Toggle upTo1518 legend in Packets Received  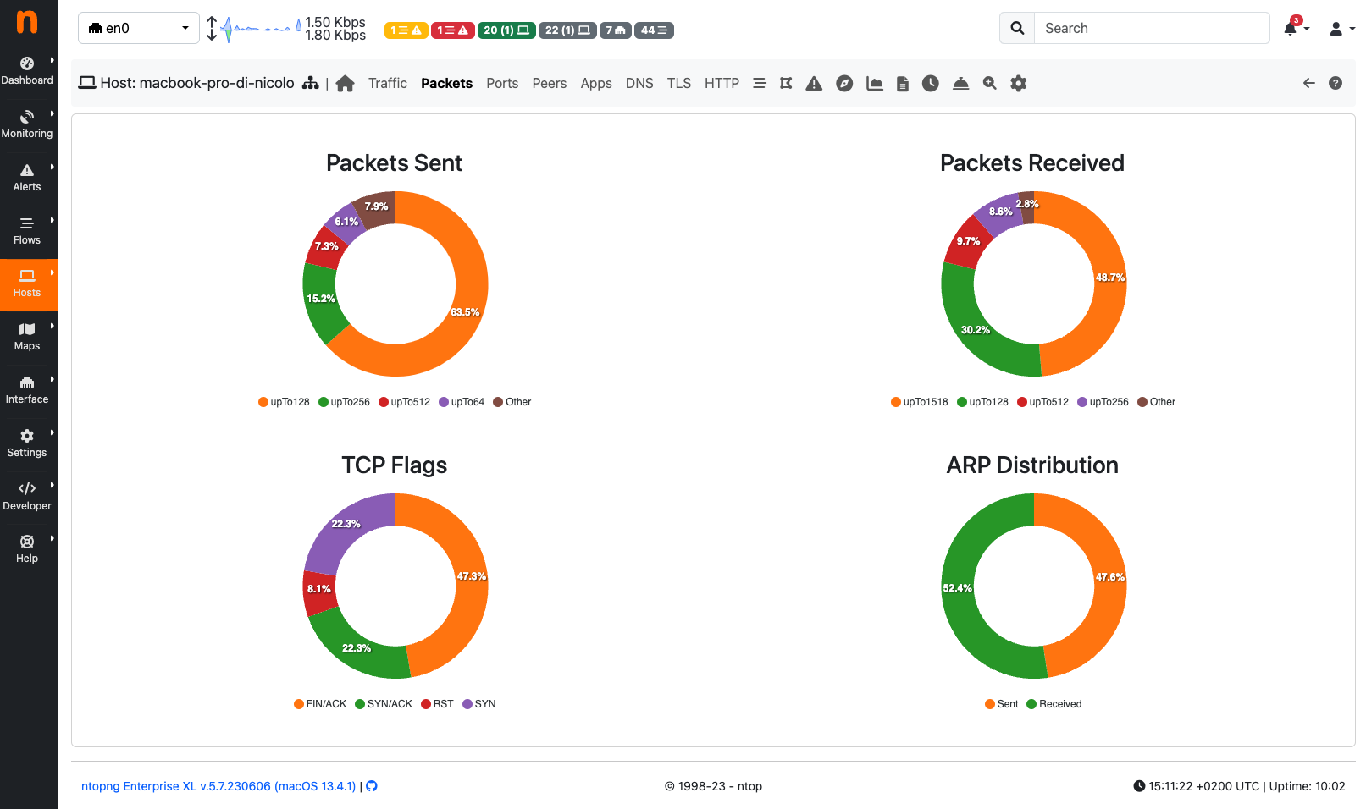(920, 402)
